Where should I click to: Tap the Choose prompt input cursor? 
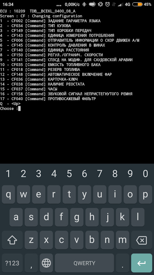coord(19,109)
